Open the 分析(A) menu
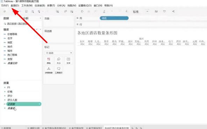 (x=61, y=6)
